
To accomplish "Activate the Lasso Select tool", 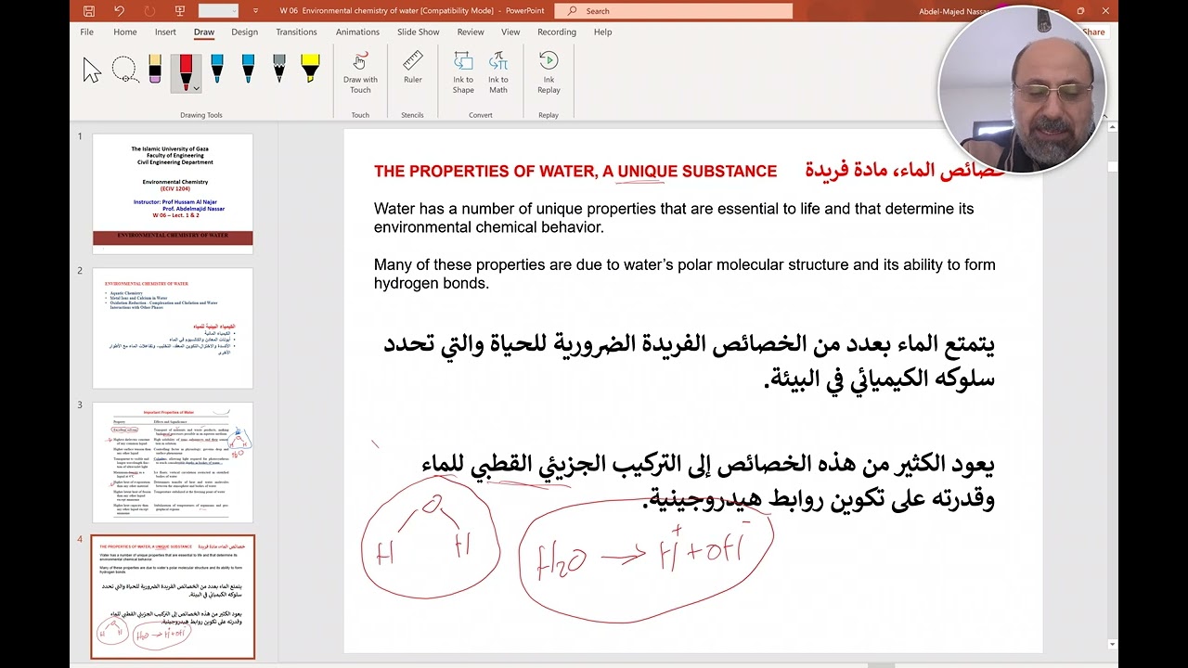I will [x=123, y=71].
